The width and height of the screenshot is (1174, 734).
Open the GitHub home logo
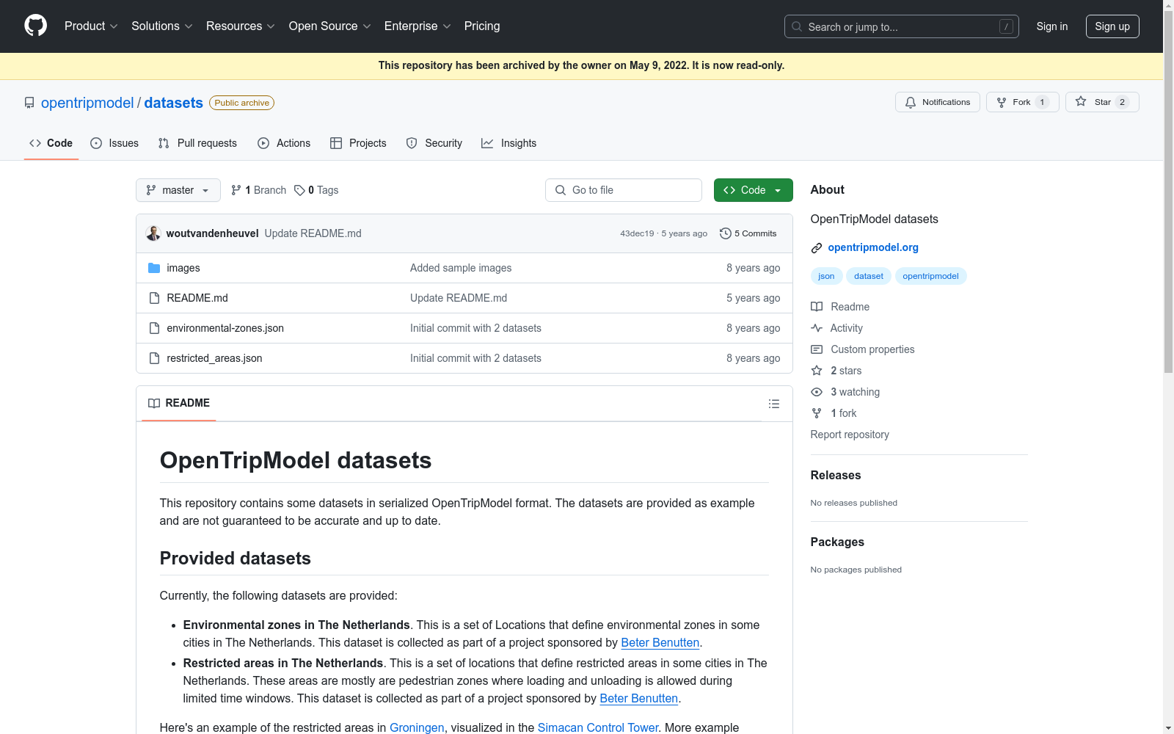tap(35, 26)
